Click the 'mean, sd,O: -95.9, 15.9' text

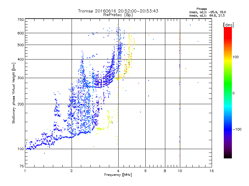207,12
